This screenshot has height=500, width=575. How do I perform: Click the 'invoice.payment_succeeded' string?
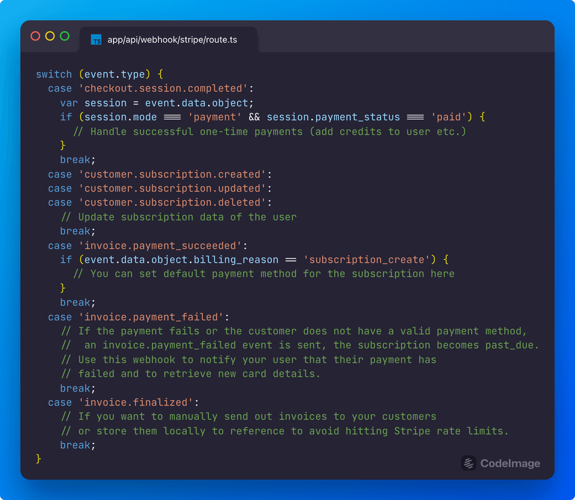tap(161, 246)
